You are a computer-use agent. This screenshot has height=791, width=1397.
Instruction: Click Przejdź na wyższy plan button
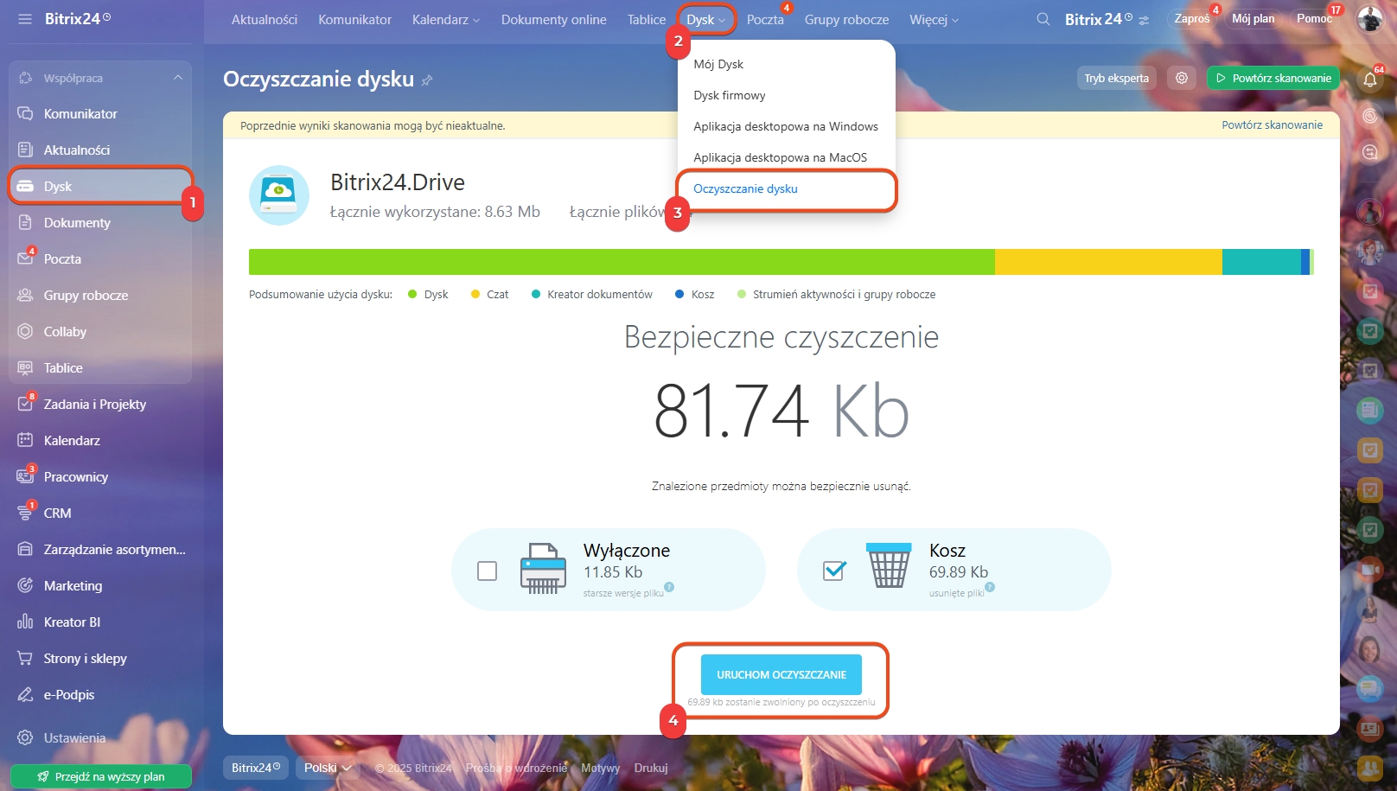(100, 776)
